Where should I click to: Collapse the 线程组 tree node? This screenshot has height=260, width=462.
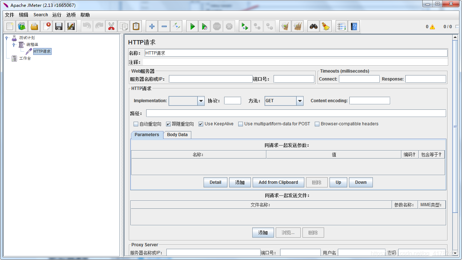click(x=14, y=44)
